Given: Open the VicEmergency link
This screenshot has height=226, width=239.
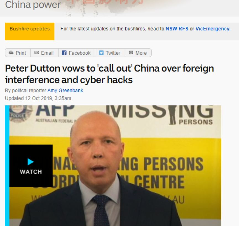Looking at the screenshot, I should pyautogui.click(x=213, y=29).
